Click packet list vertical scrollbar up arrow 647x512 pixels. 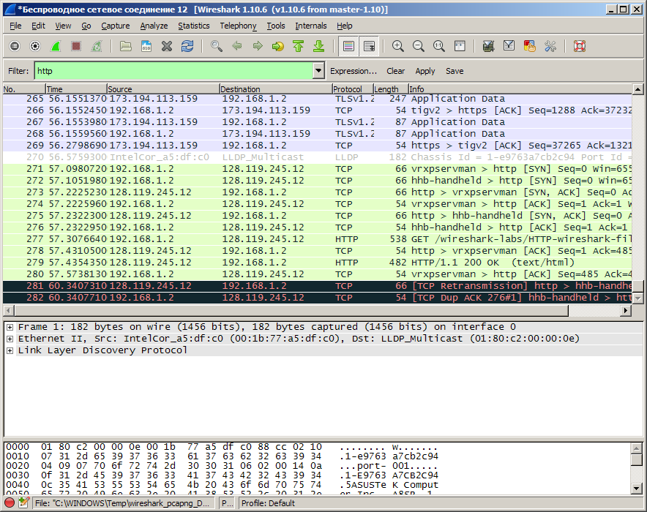click(x=637, y=89)
